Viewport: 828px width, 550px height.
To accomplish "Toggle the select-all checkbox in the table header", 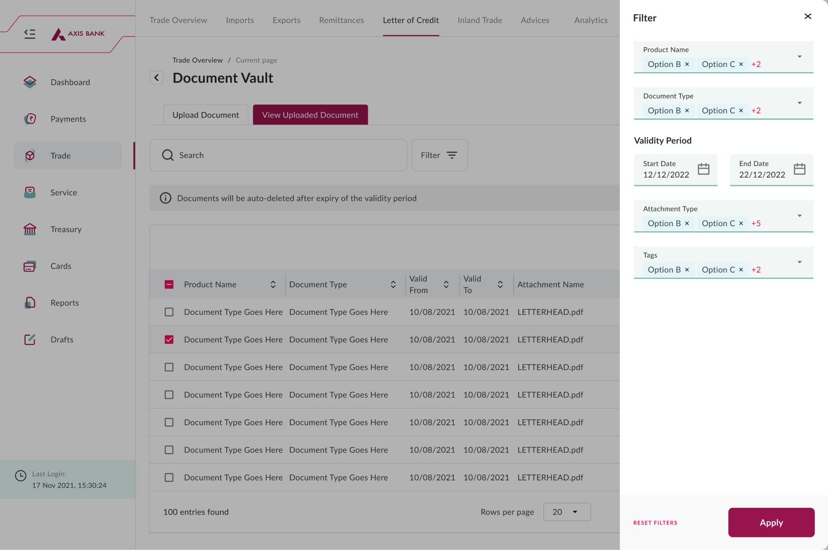I will [169, 284].
